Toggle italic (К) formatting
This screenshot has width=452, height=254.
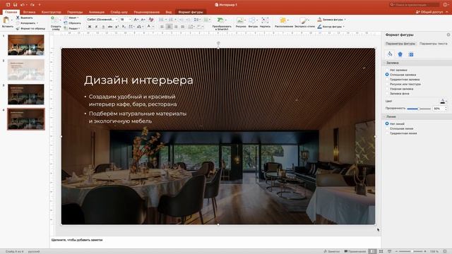point(96,27)
